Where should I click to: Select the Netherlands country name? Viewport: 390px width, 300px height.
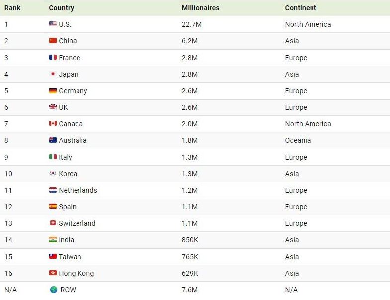pyautogui.click(x=78, y=190)
